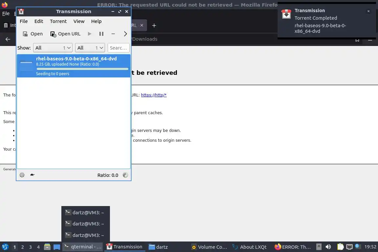
Task: Click the eject removable media tray icon
Action: [x=319, y=247]
